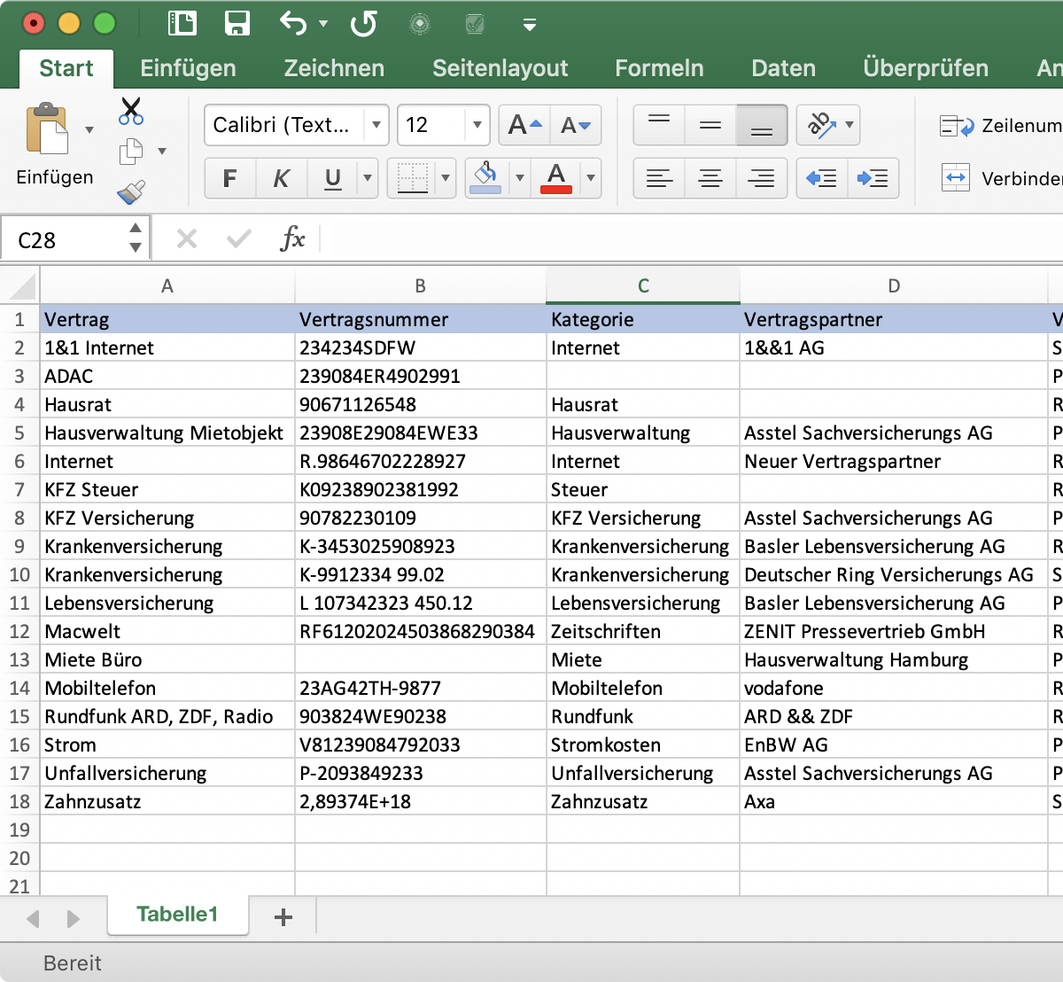
Task: Open the Seitenlayout tab
Action: [x=500, y=68]
